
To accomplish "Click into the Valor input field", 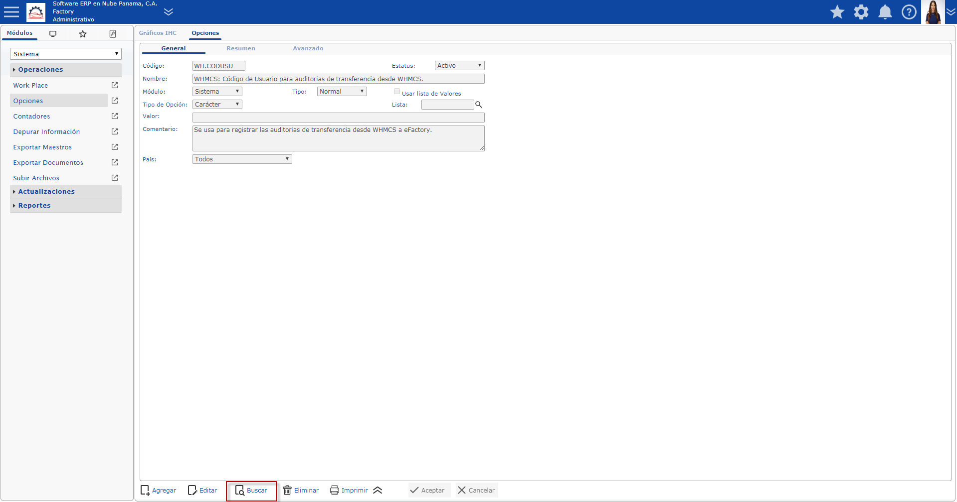I will 339,118.
